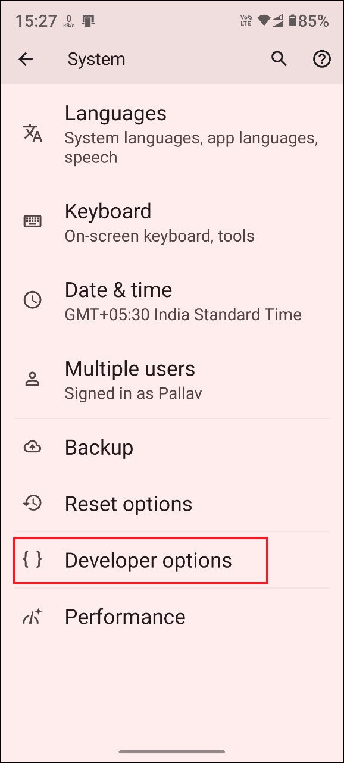Tap the battery status indicator
Image resolution: width=344 pixels, height=763 pixels.
click(x=308, y=21)
